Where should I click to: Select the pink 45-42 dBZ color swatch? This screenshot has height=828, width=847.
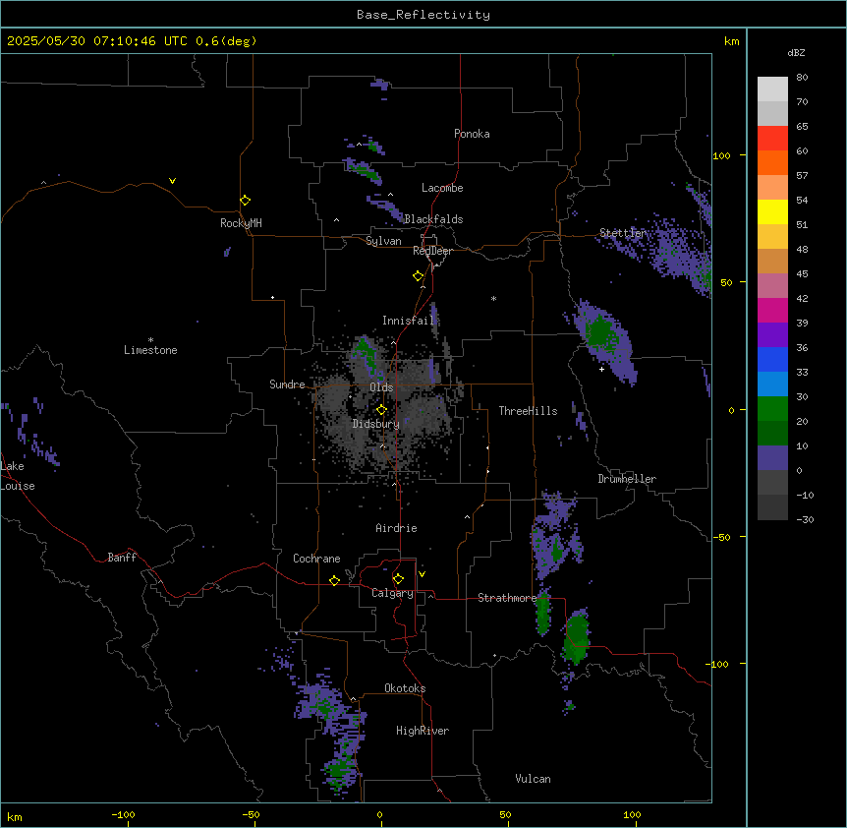coord(772,286)
